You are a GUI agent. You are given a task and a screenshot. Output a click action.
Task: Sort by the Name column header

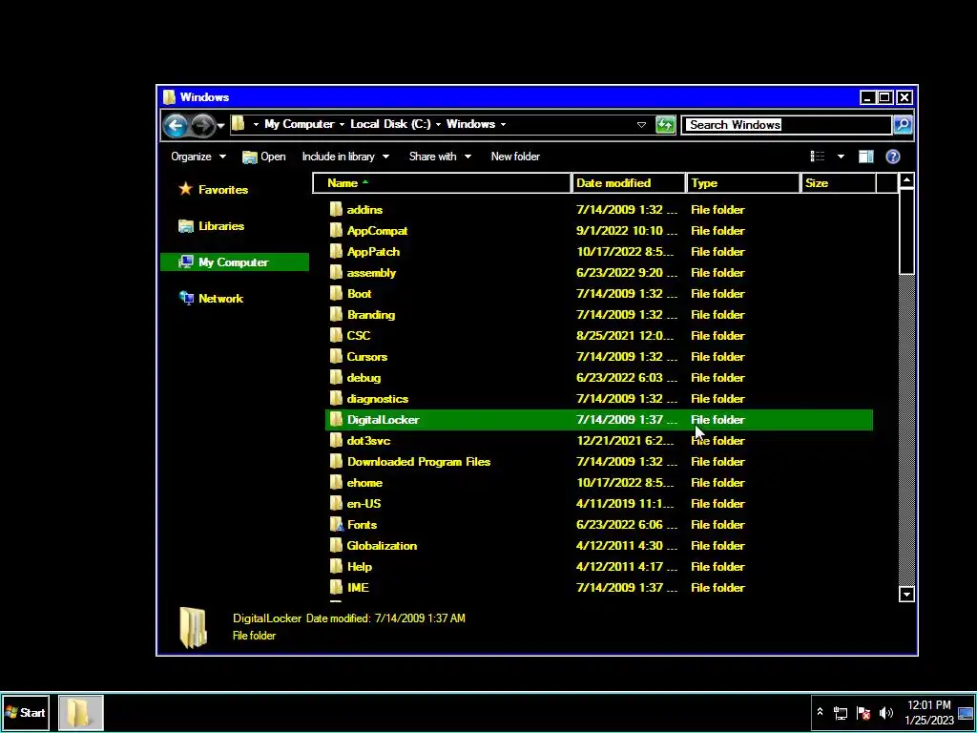point(442,183)
